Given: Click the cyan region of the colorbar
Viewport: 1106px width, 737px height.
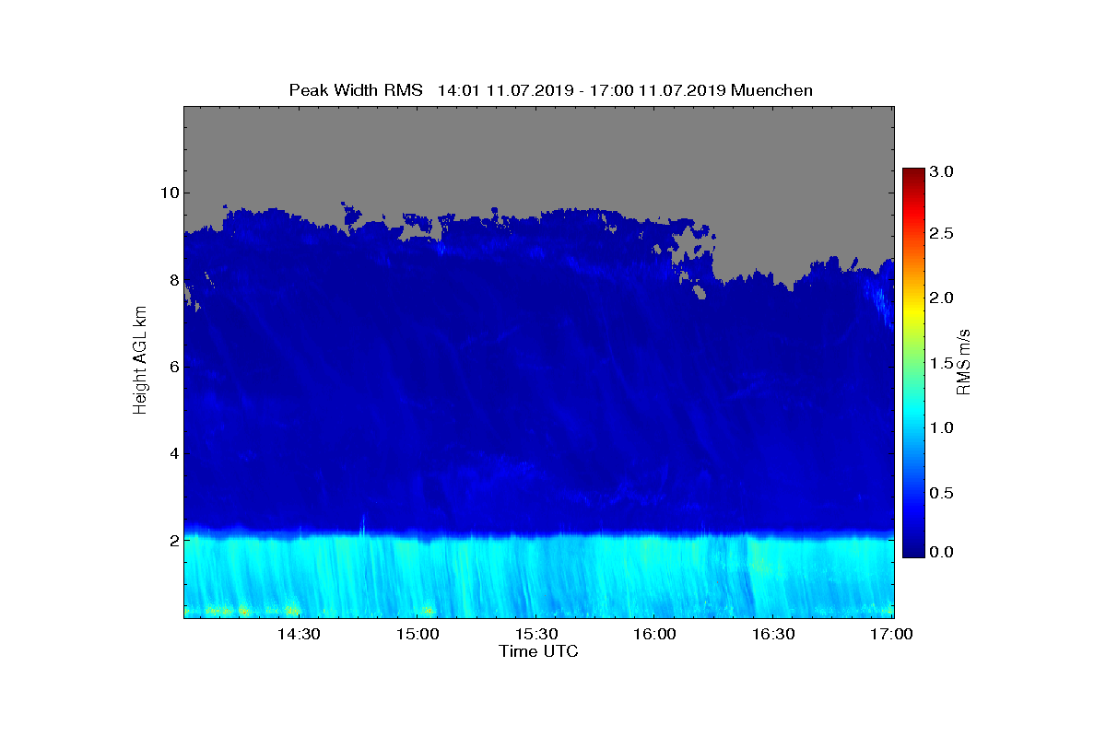Looking at the screenshot, I should click(x=913, y=415).
